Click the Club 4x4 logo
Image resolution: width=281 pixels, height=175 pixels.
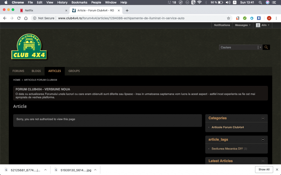(29, 46)
